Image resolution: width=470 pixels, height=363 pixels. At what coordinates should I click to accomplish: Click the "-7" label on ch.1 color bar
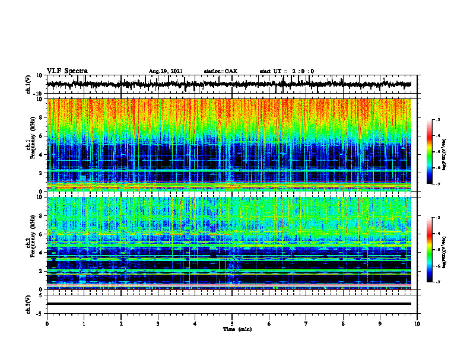pyautogui.click(x=437, y=184)
